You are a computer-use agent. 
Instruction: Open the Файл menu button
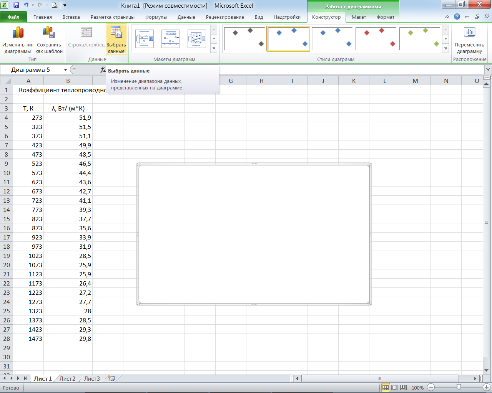point(13,17)
